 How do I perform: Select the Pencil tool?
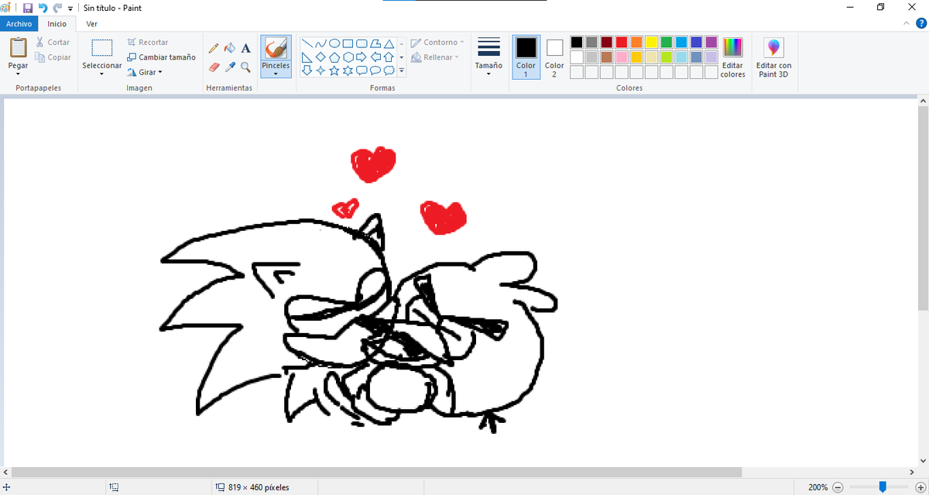214,48
